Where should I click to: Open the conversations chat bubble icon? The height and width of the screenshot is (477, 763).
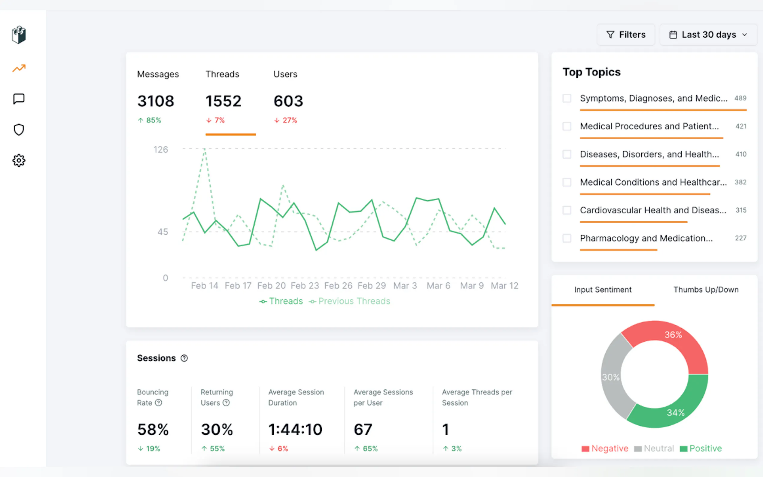[x=19, y=99]
